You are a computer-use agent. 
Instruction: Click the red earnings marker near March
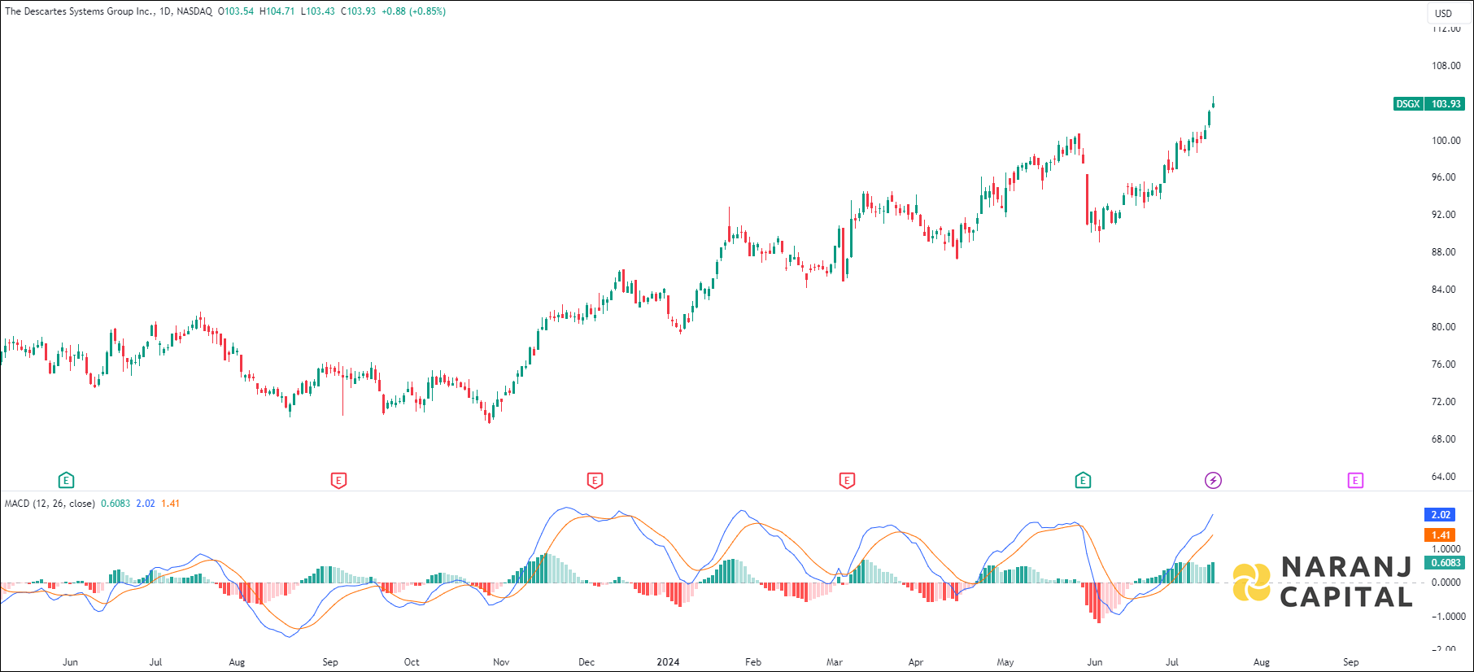847,481
